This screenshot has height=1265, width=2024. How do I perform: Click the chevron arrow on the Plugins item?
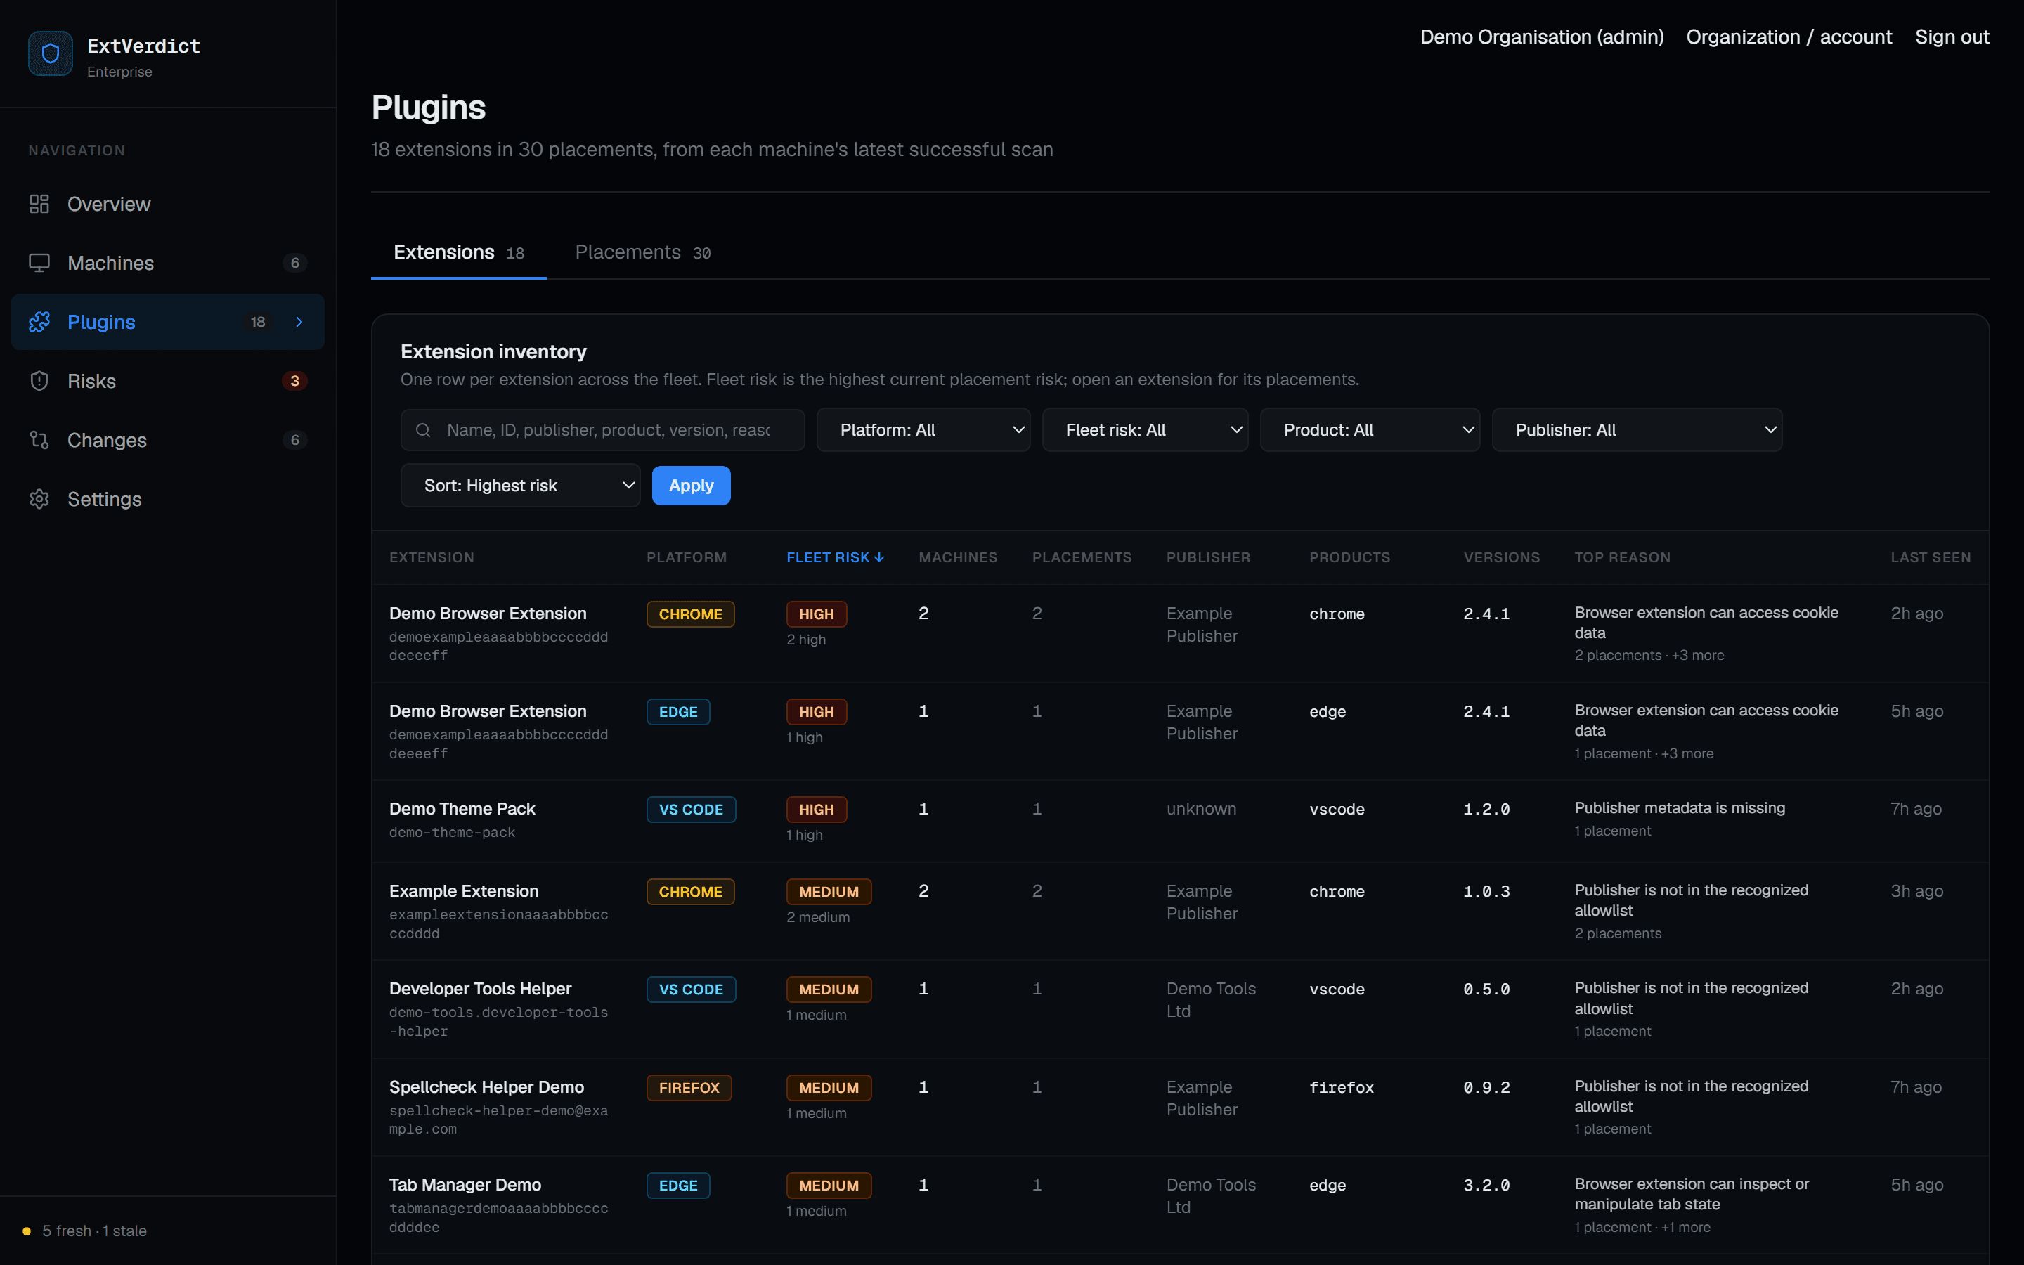tap(299, 322)
